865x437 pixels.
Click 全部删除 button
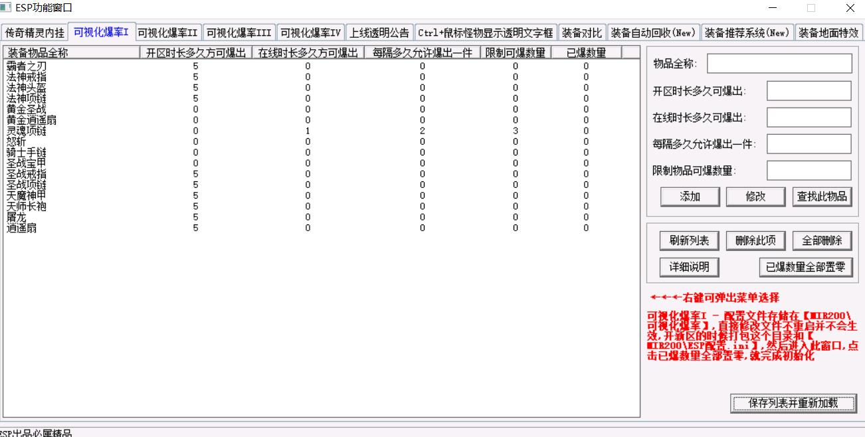822,240
